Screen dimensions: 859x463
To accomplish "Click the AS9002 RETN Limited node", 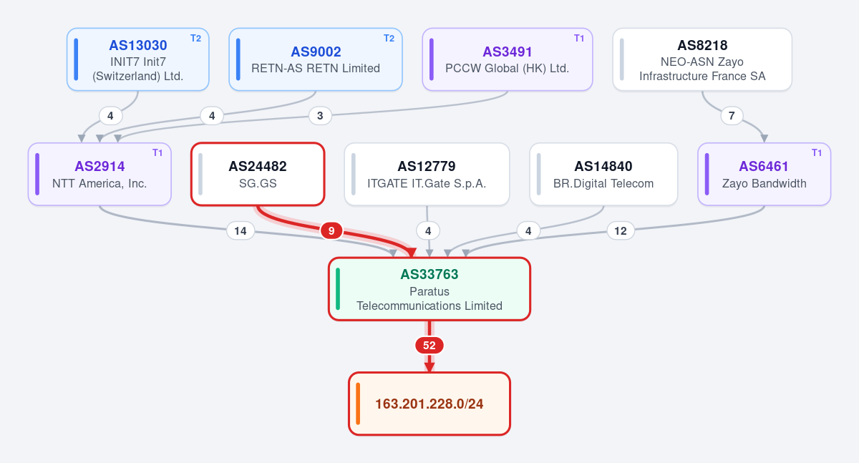I will (316, 59).
